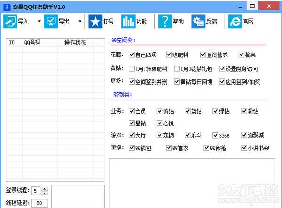Uncheck QQ钱包 checkbox

132,148
